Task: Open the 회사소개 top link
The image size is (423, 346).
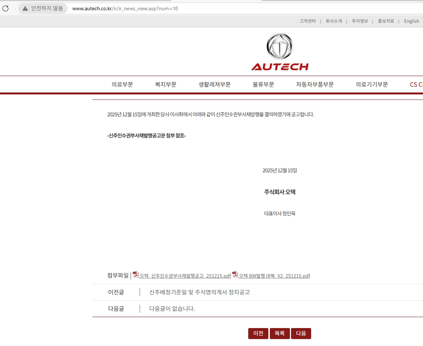Action: (x=334, y=21)
